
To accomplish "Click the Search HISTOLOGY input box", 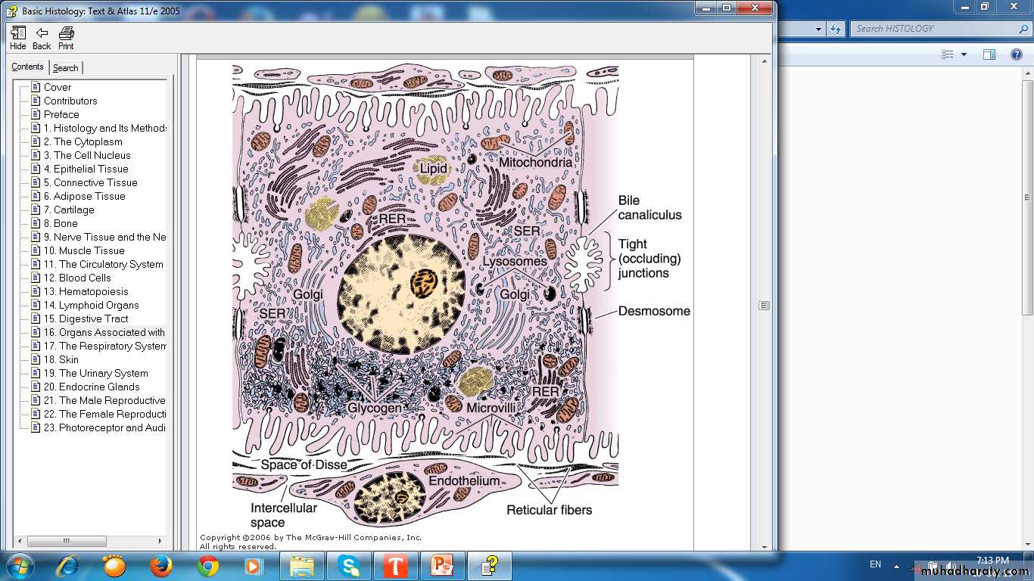I will pos(935,29).
